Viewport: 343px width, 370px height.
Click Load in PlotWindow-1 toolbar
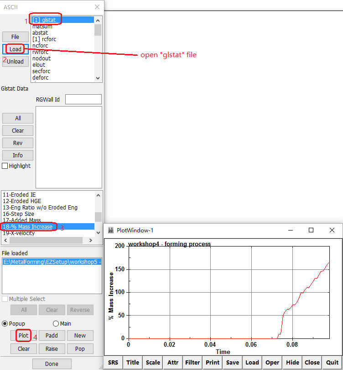(x=252, y=362)
